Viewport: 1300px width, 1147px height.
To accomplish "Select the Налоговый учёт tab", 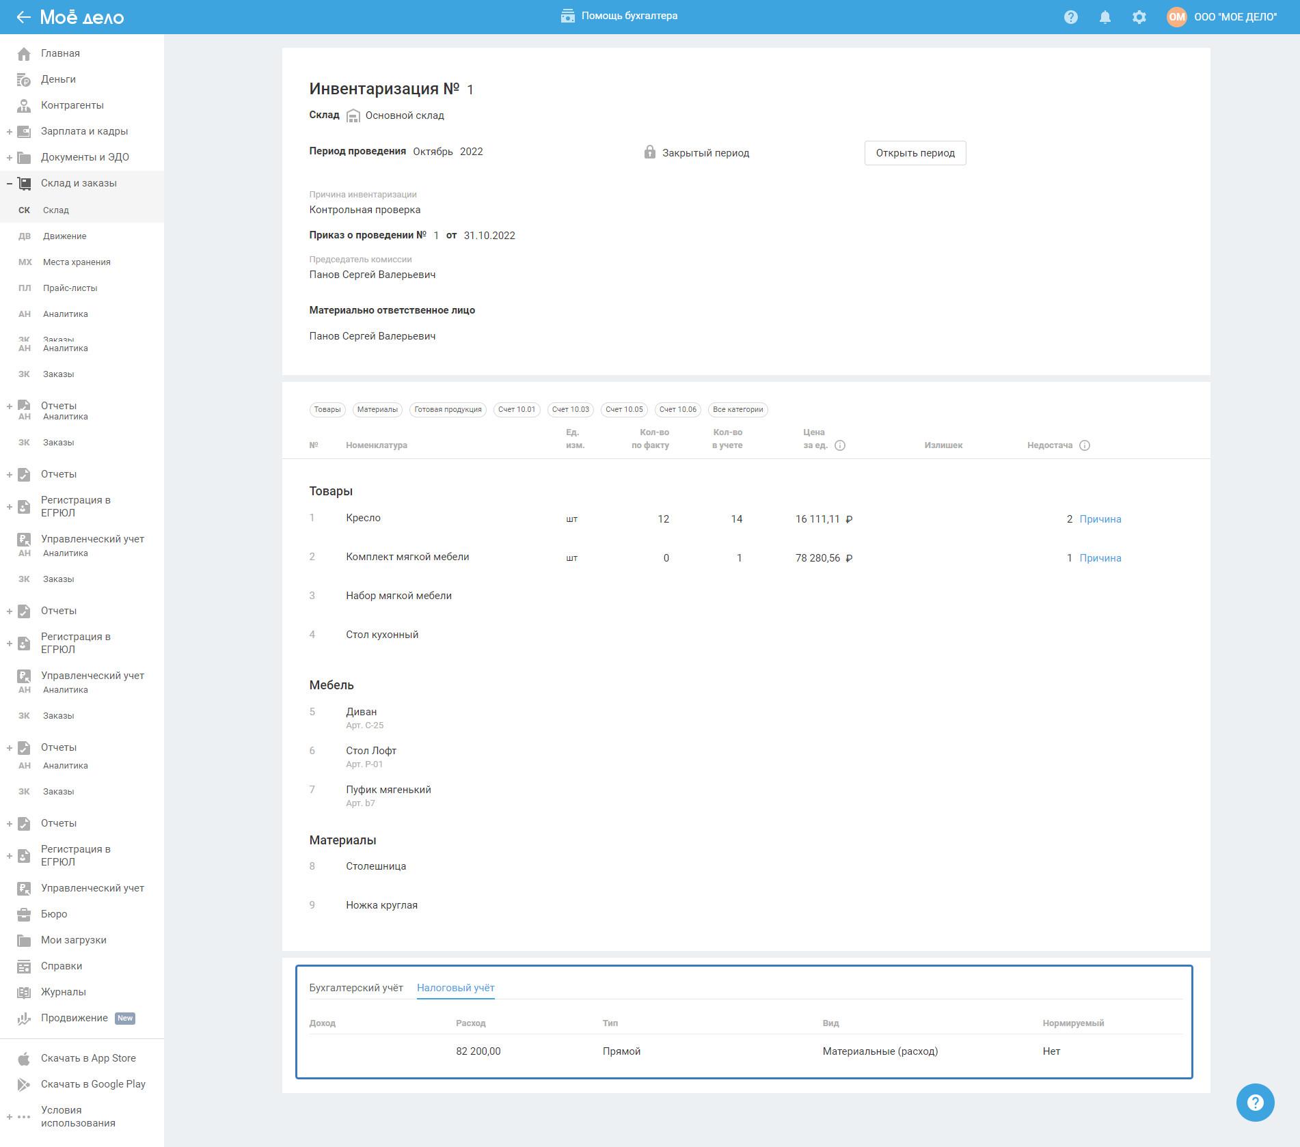I will tap(455, 988).
